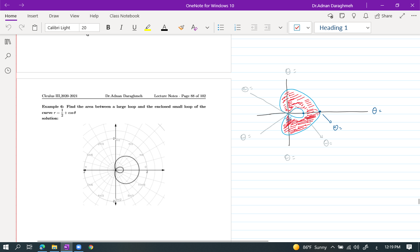Screen dimensions: 420x252
Task: Open the Help tab
Action: 94,16
